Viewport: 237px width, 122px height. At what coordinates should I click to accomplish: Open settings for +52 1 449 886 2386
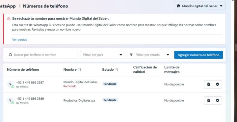coord(218,100)
